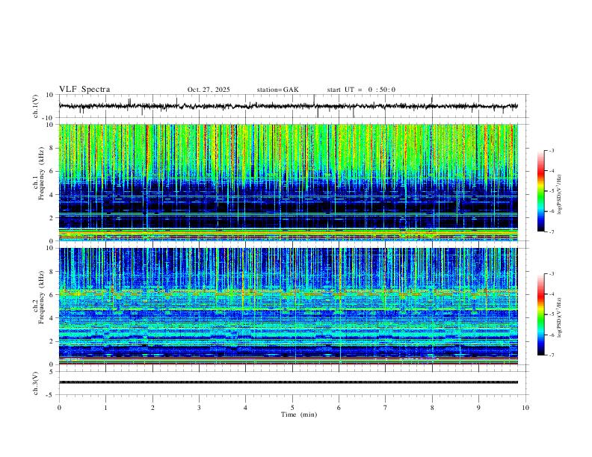Click the "-3" value on ch.1 colorbar

click(x=552, y=150)
